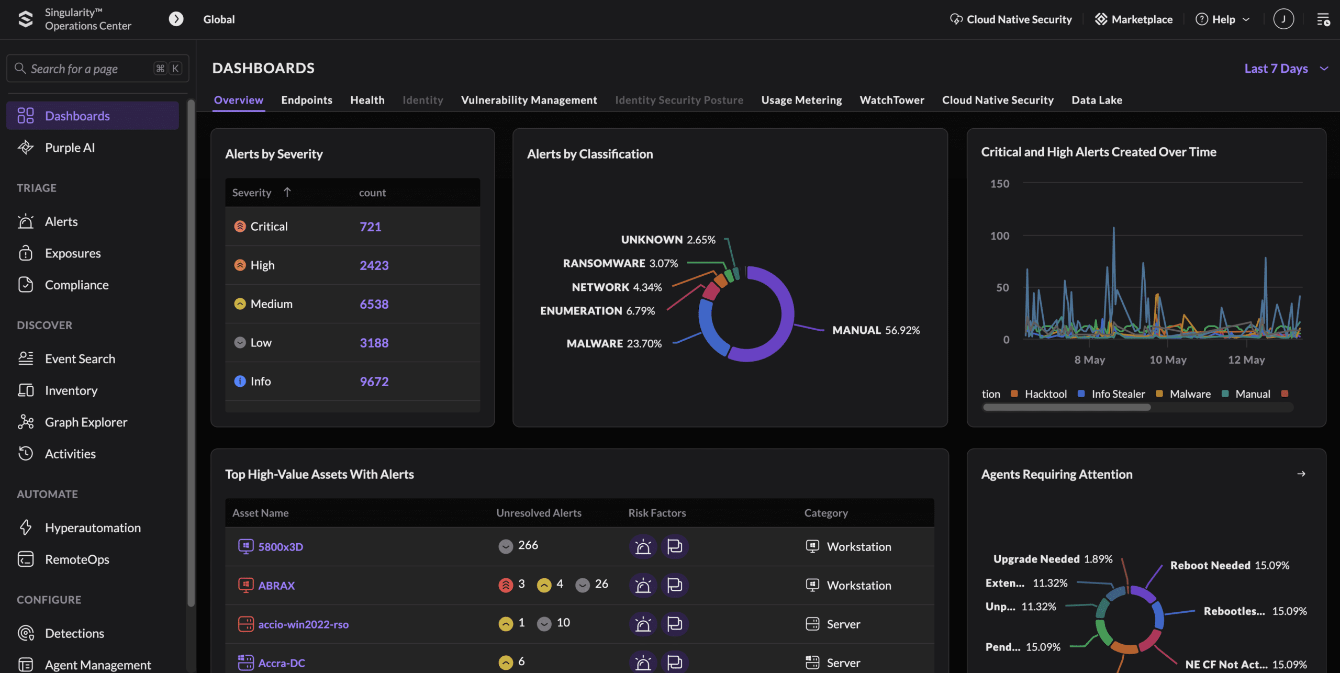Switch to the Overview tab

coord(238,100)
